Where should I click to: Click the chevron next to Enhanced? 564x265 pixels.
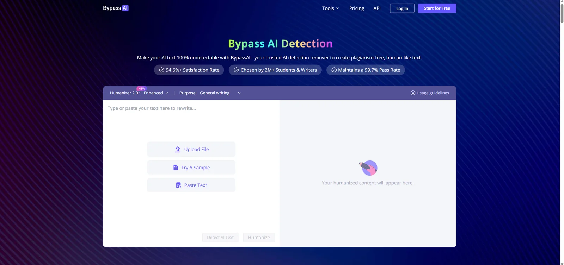(x=167, y=93)
